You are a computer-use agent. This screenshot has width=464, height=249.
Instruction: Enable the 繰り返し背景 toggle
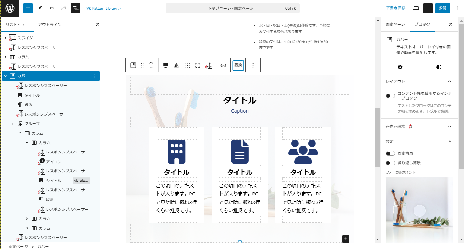(x=390, y=163)
